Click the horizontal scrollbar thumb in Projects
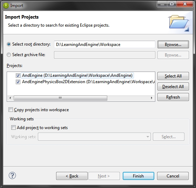Image resolution: width=196 pixels, height=188 pixels. click(60, 98)
